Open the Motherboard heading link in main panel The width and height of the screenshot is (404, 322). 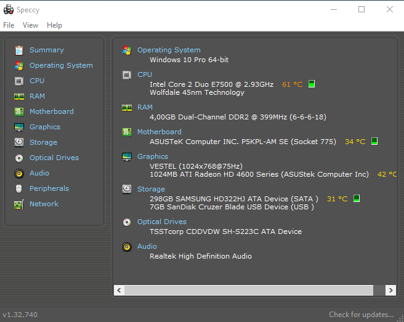[160, 132]
